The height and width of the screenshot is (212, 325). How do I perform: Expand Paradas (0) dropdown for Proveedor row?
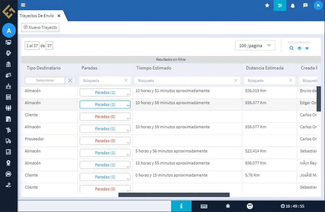click(x=105, y=141)
